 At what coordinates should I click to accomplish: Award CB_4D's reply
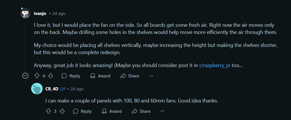coord(112,111)
